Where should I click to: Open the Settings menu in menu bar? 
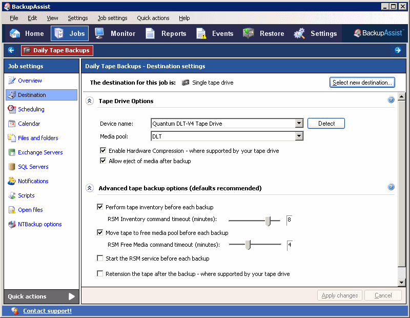(78, 18)
